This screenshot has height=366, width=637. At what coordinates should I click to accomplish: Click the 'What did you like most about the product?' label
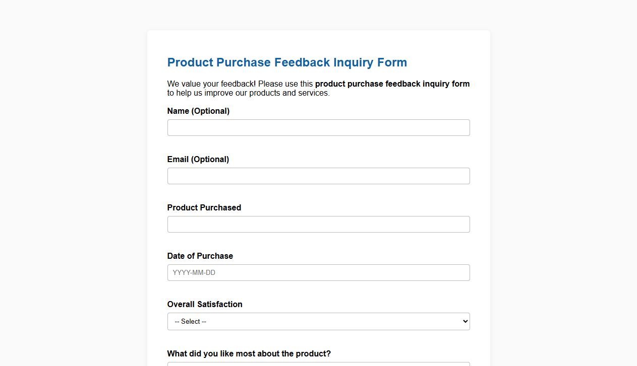(x=249, y=353)
